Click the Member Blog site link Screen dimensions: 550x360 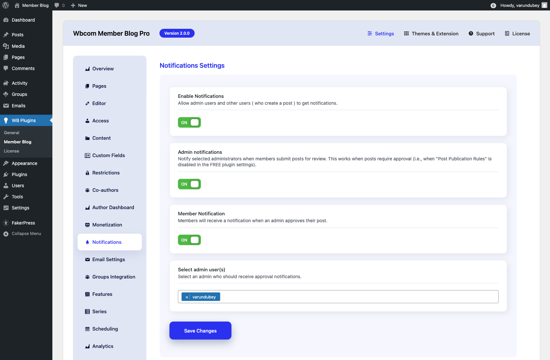click(x=32, y=5)
